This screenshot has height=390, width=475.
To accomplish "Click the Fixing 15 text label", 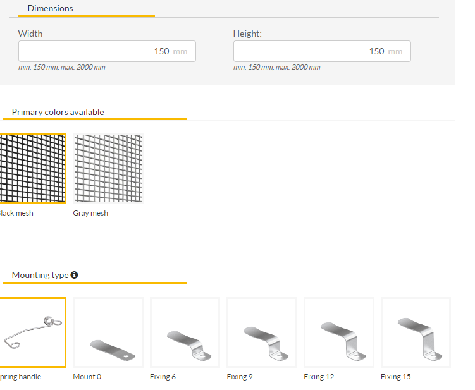I will coord(395,377).
